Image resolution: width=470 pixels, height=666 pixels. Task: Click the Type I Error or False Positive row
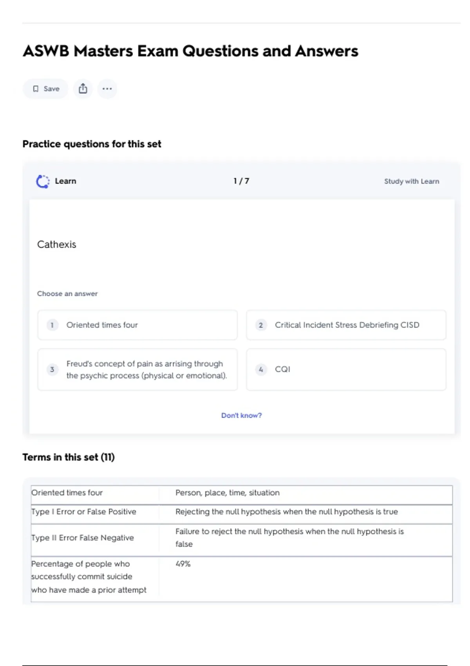(x=84, y=512)
